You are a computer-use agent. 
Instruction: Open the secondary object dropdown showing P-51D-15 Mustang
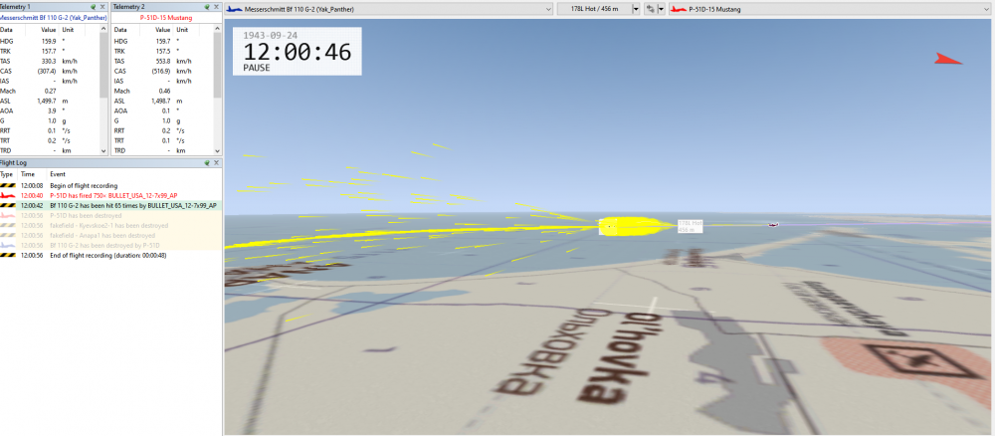[830, 10]
